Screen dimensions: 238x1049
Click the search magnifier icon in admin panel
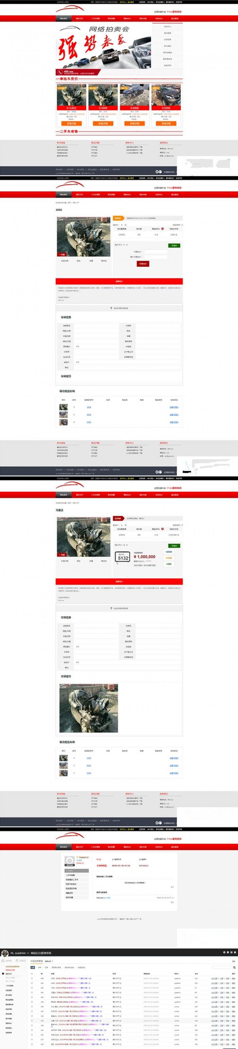(234, 967)
